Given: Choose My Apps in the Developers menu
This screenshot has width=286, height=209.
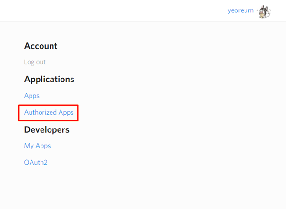Looking at the screenshot, I should pyautogui.click(x=37, y=146).
